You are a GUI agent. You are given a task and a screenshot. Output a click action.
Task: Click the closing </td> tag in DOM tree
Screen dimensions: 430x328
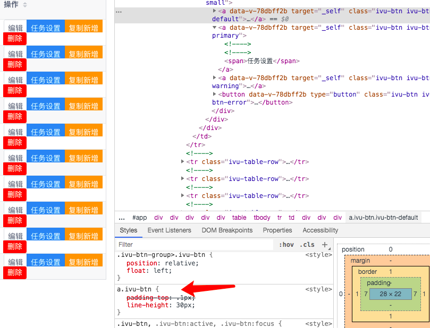[202, 136]
